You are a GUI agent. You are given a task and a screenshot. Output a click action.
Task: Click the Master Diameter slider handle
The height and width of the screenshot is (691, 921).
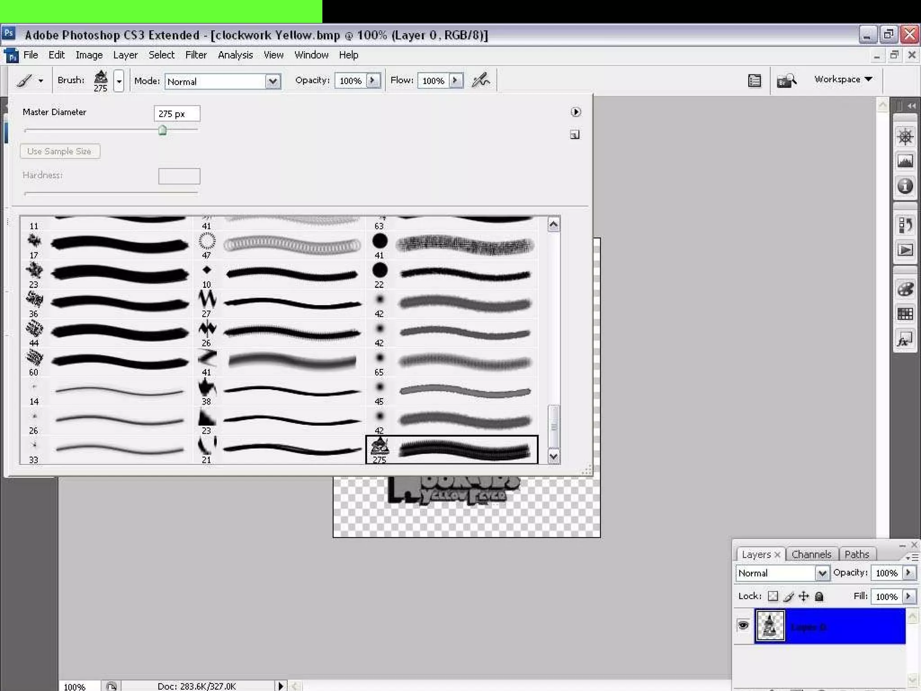162,130
